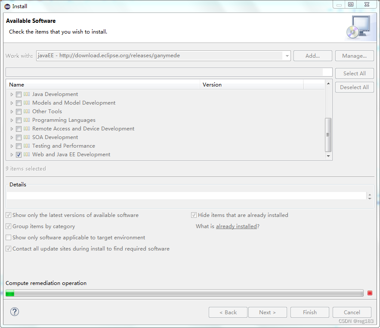Click the Remote Access and Device Development icon
Screen dimensions: 380x328
(x=27, y=128)
